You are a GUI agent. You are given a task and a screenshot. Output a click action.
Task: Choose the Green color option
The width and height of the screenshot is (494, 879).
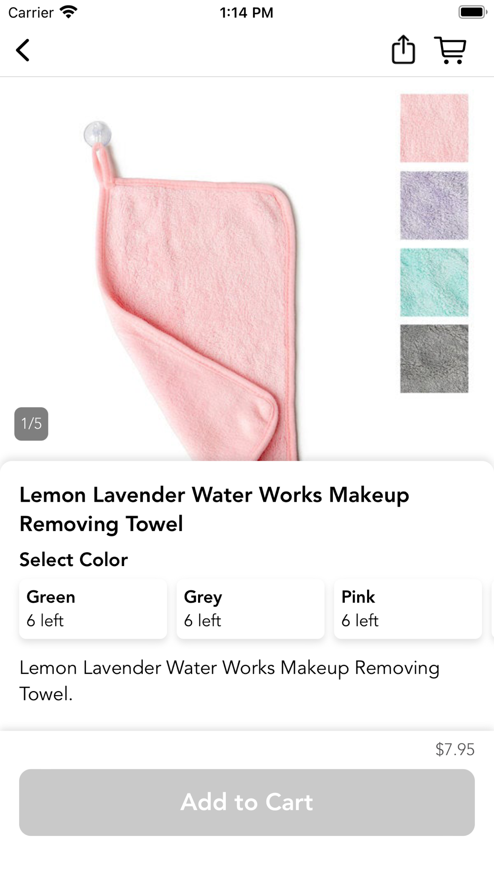(x=93, y=609)
